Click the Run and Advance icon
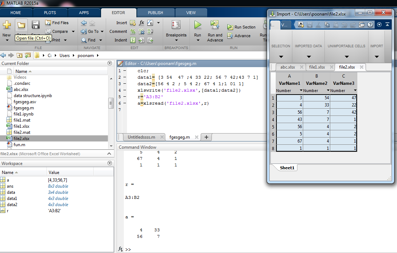397x253 pixels. click(x=215, y=25)
